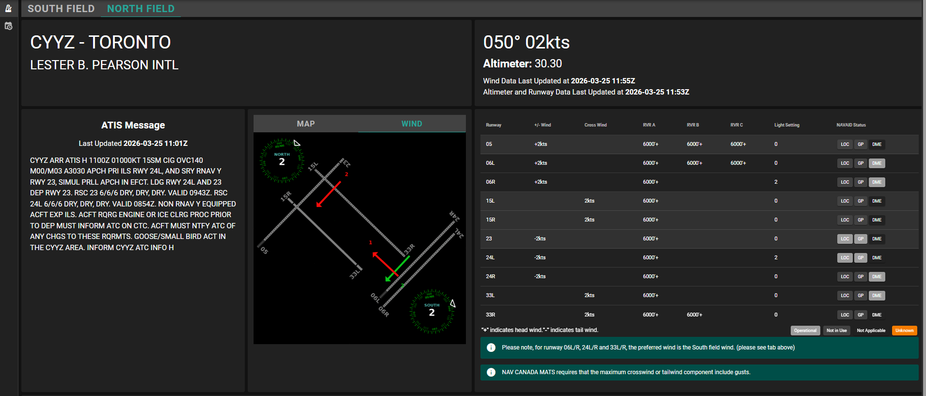Image resolution: width=926 pixels, height=396 pixels.
Task: Click the RVR C column header
Action: pyautogui.click(x=736, y=125)
